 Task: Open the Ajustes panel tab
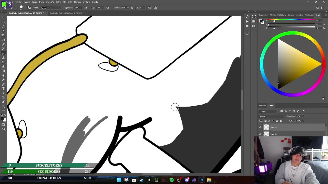coord(273,15)
